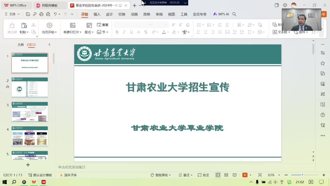
Task: Open the 插入 ribbon tab
Action: (x=97, y=14)
